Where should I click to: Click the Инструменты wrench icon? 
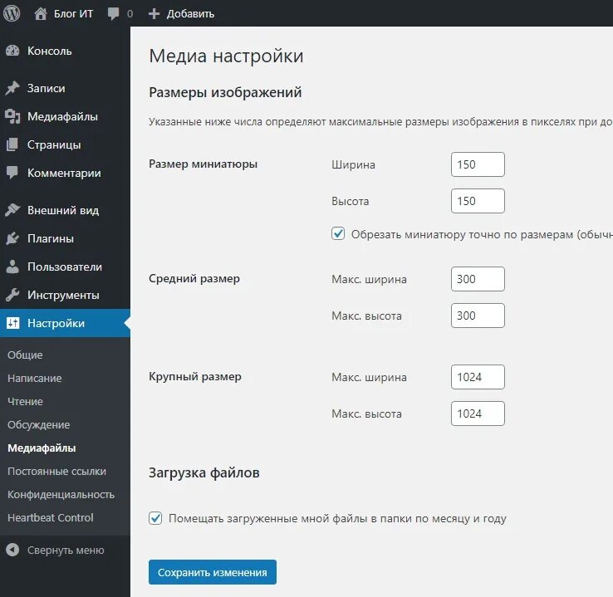(12, 295)
